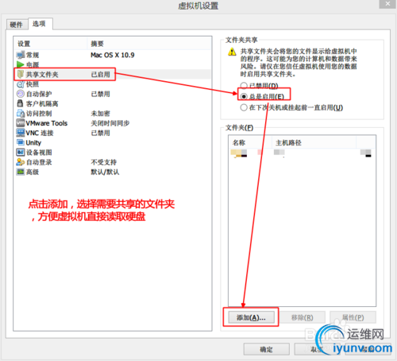This screenshot has height=361, width=397.
Task: Click the 移除(R) button
Action: coord(303,317)
